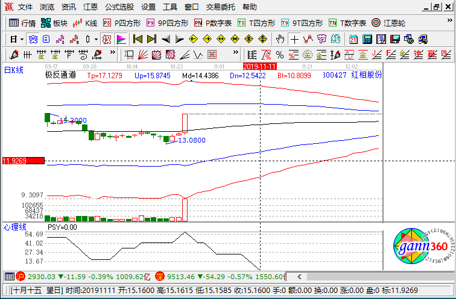Open the 设置 menu

pos(148,7)
